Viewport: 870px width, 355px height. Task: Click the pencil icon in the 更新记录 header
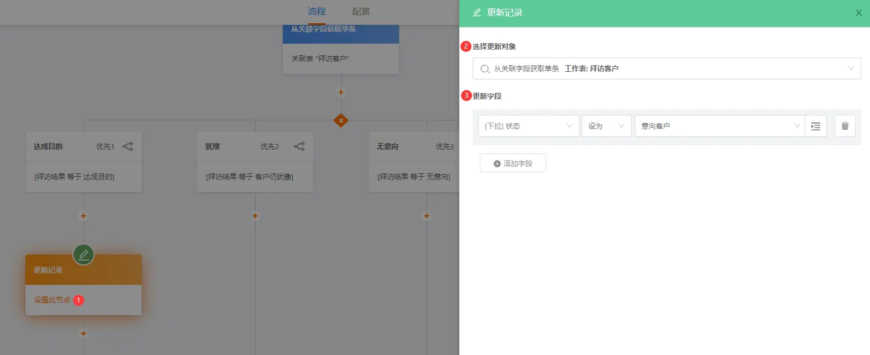point(477,12)
